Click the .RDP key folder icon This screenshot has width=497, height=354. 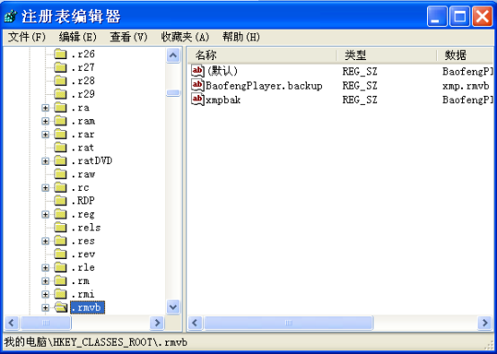pyautogui.click(x=60, y=201)
